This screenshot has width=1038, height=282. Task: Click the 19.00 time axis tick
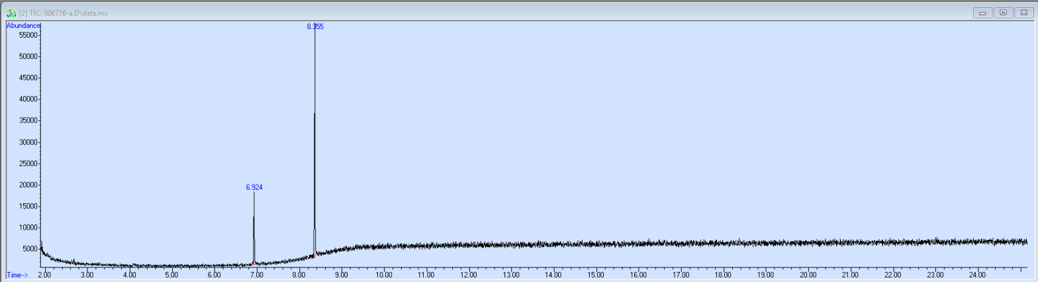[765, 274]
